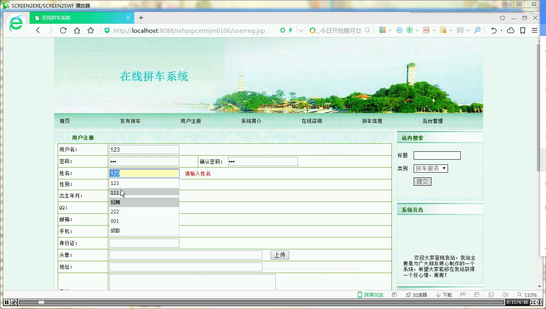Close the 在线拼车系统 tab
Image resolution: width=546 pixels, height=309 pixels.
pos(128,18)
